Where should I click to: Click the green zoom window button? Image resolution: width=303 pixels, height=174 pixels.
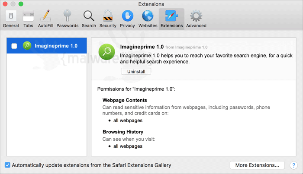21,4
